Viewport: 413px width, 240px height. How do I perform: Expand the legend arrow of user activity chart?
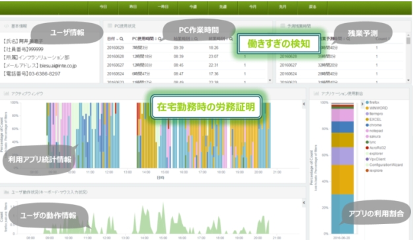pyautogui.click(x=304, y=202)
